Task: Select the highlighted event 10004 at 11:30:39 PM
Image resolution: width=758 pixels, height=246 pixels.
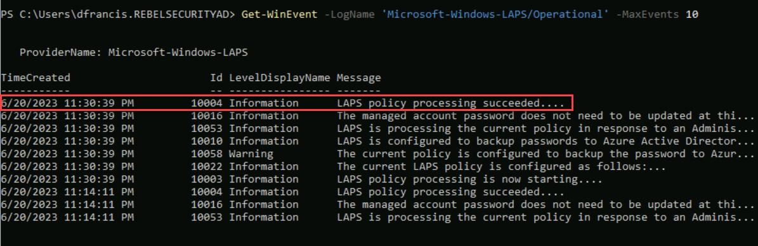Action: pyautogui.click(x=286, y=103)
